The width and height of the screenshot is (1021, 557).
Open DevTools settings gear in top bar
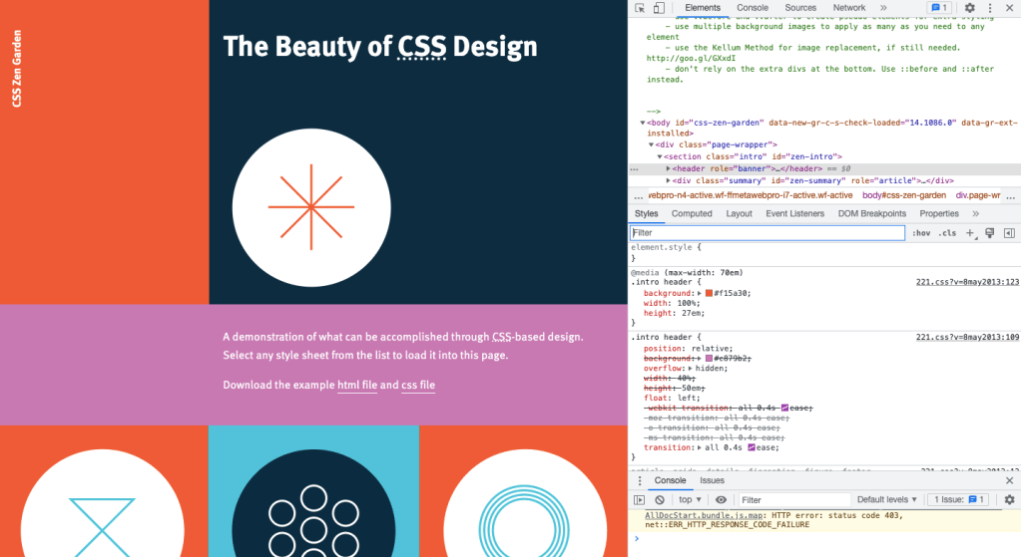click(969, 8)
